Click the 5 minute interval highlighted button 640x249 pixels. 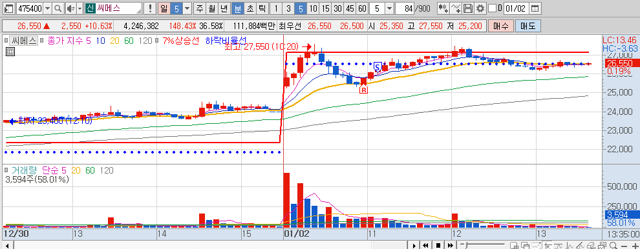tap(301, 8)
